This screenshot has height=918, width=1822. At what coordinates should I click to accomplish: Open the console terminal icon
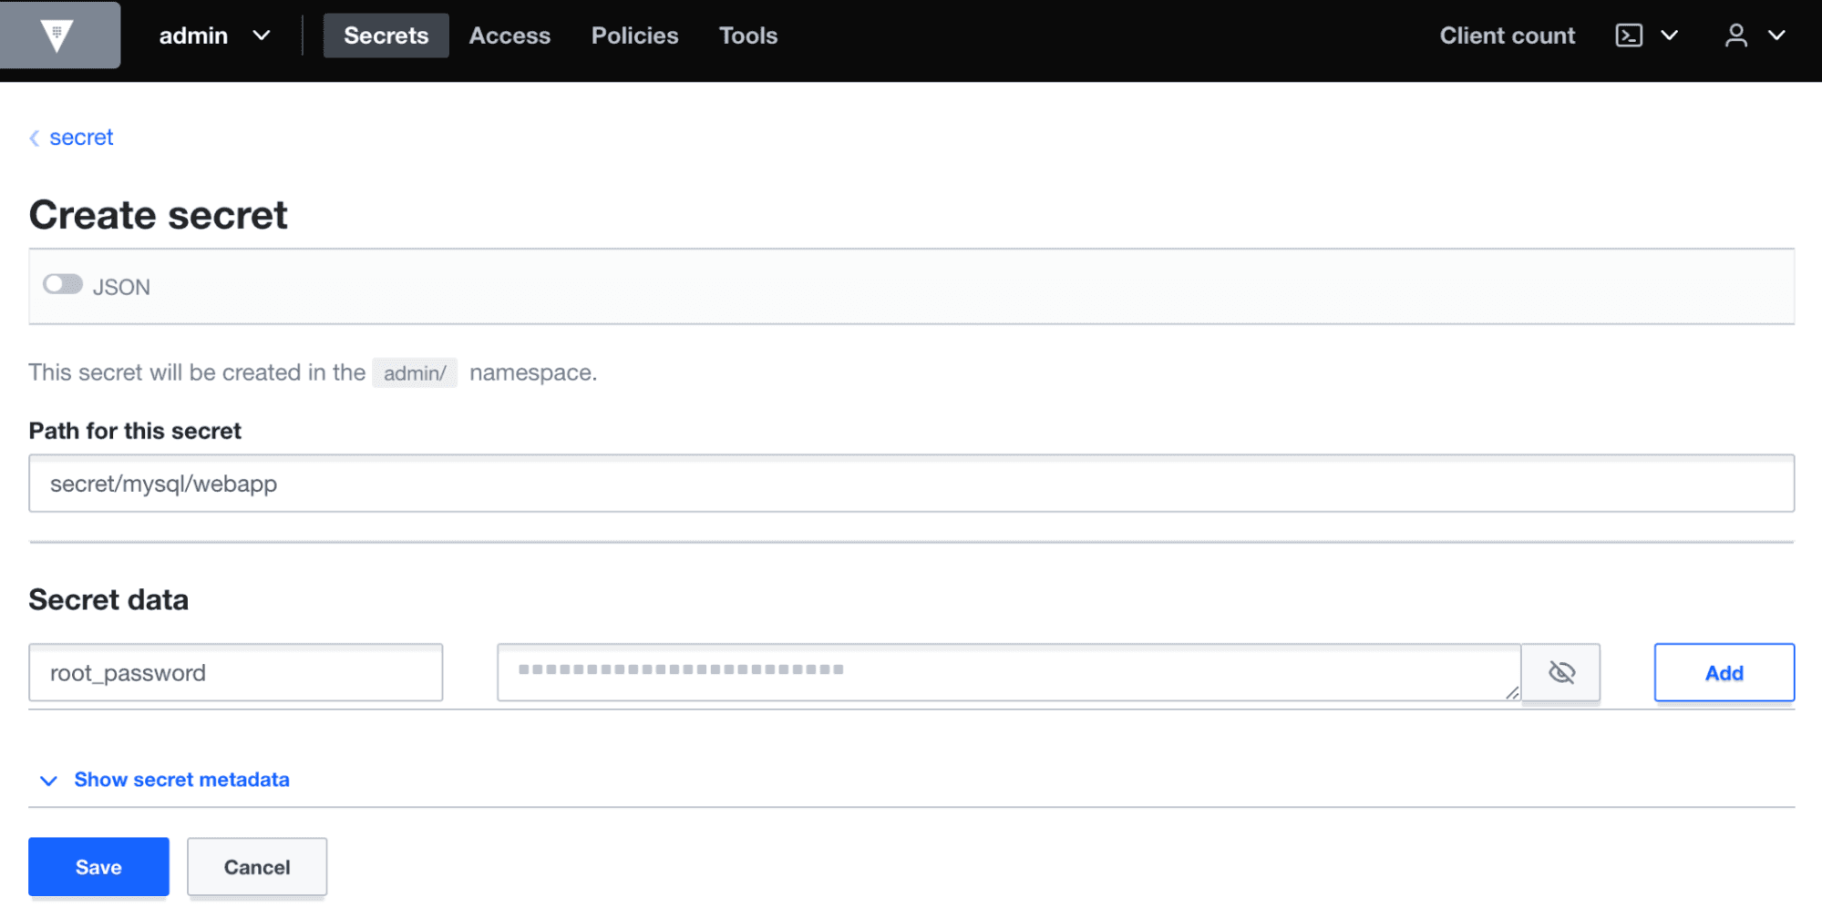1629,36
